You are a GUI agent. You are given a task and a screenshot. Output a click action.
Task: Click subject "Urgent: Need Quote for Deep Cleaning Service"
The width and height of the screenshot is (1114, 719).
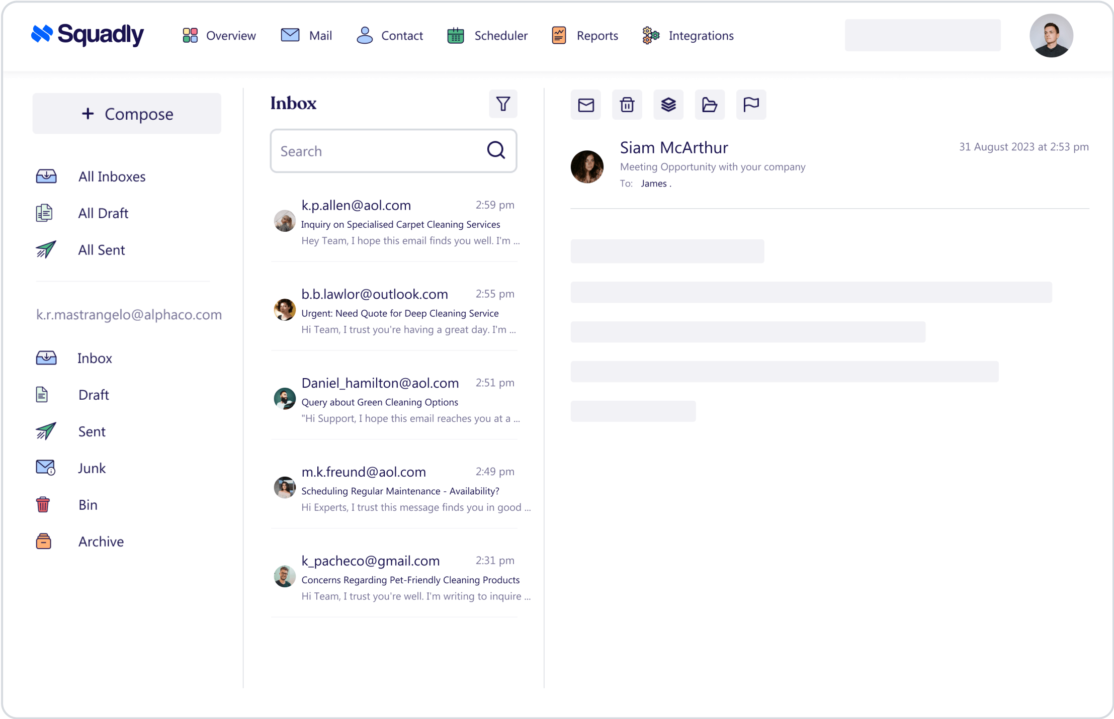pyautogui.click(x=400, y=313)
